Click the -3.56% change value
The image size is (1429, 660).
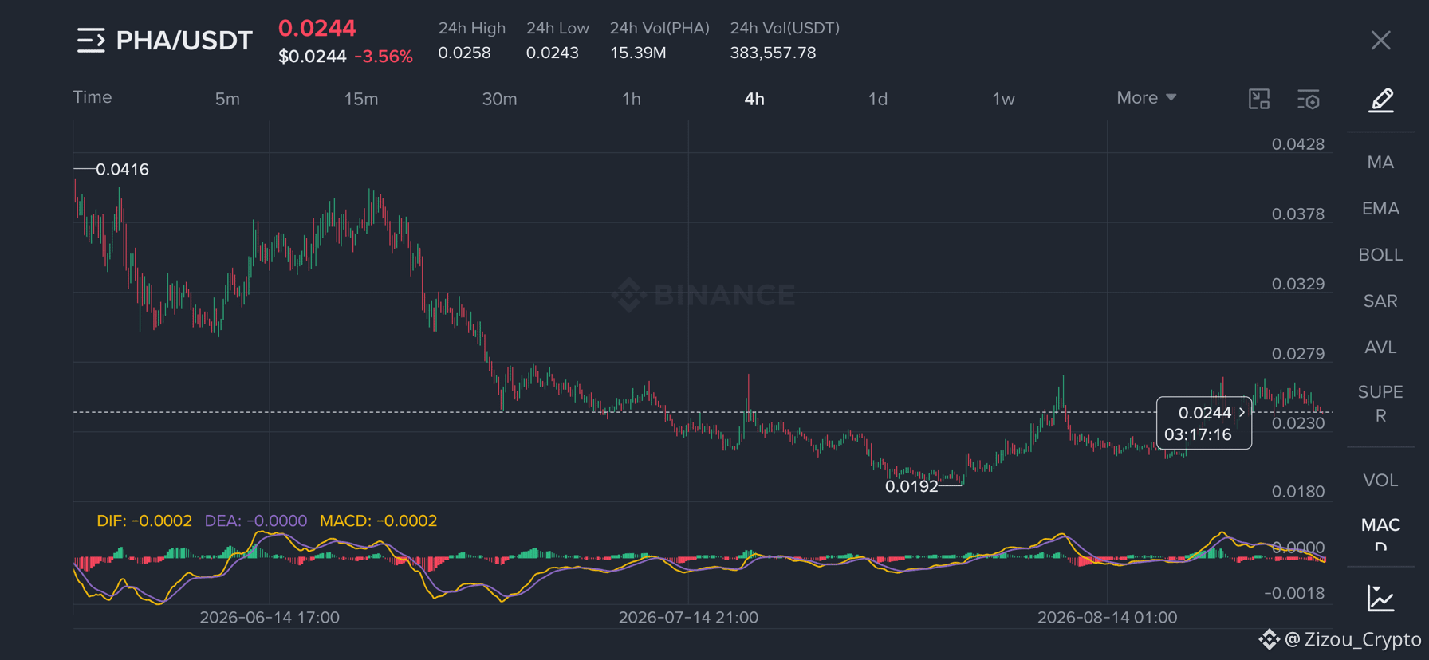[384, 57]
